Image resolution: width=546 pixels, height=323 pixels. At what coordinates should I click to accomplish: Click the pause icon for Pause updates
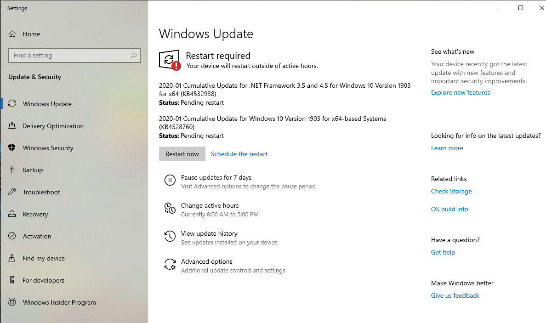pos(170,181)
